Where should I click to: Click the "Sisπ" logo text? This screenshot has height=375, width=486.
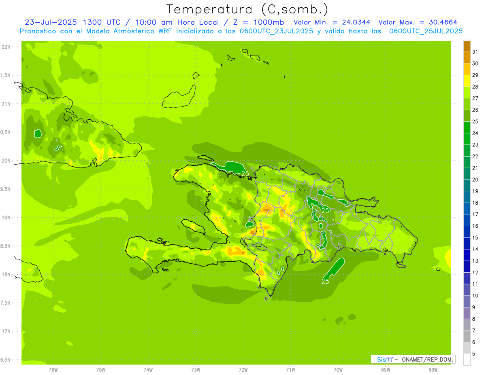[384, 359]
